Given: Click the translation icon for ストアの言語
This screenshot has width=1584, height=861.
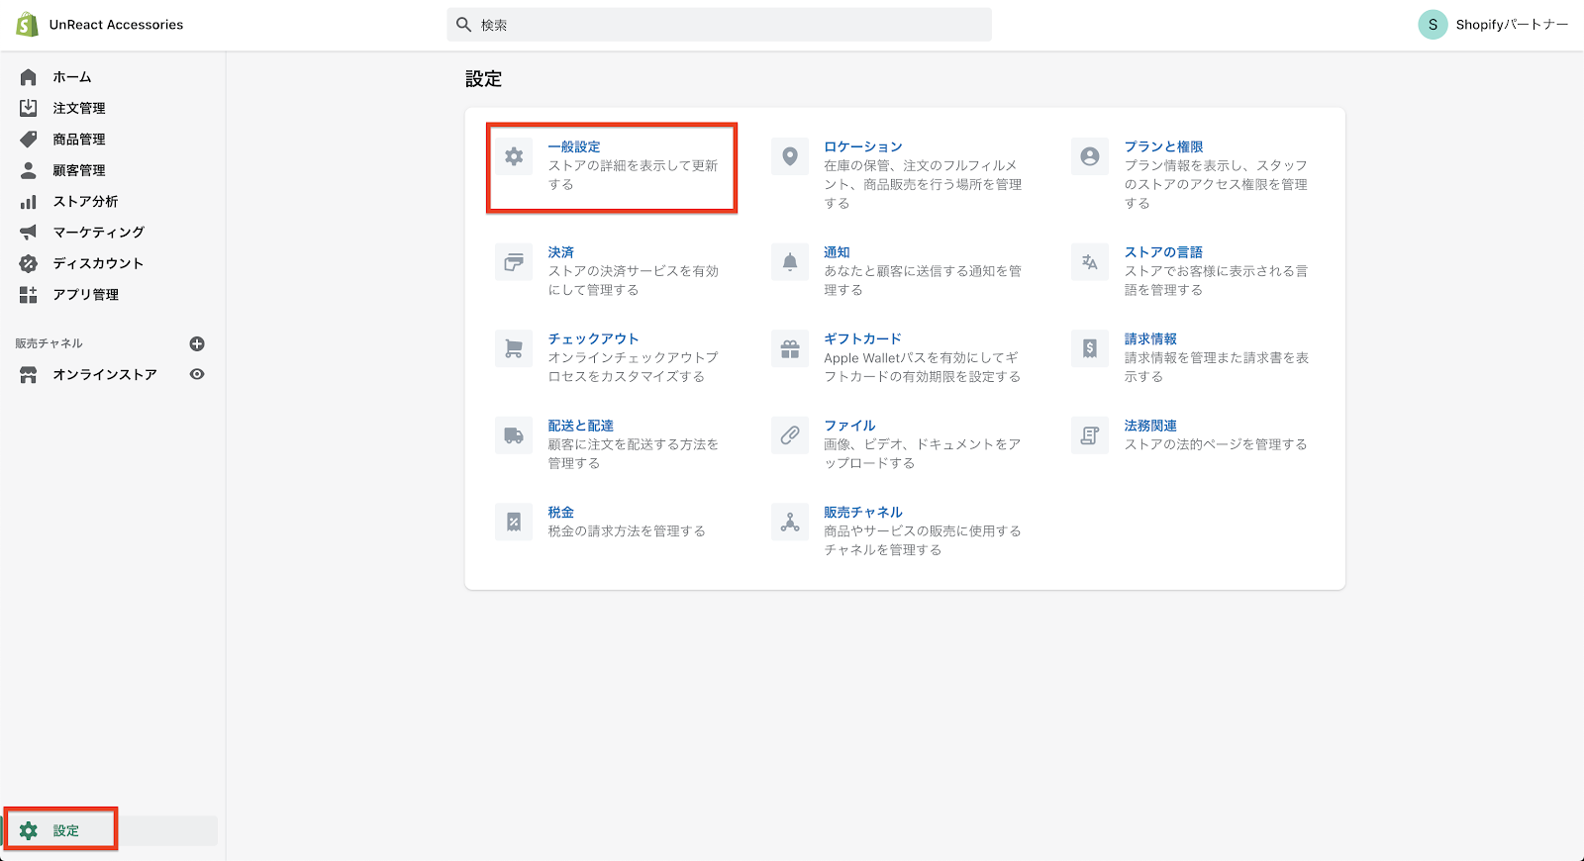Looking at the screenshot, I should pyautogui.click(x=1090, y=262).
